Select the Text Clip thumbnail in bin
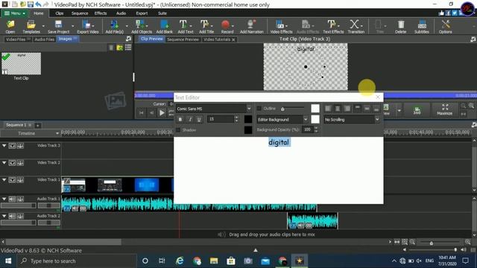477x268 pixels. click(22, 63)
